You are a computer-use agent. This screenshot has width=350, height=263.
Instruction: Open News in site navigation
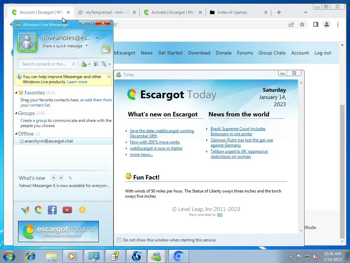tap(147, 53)
